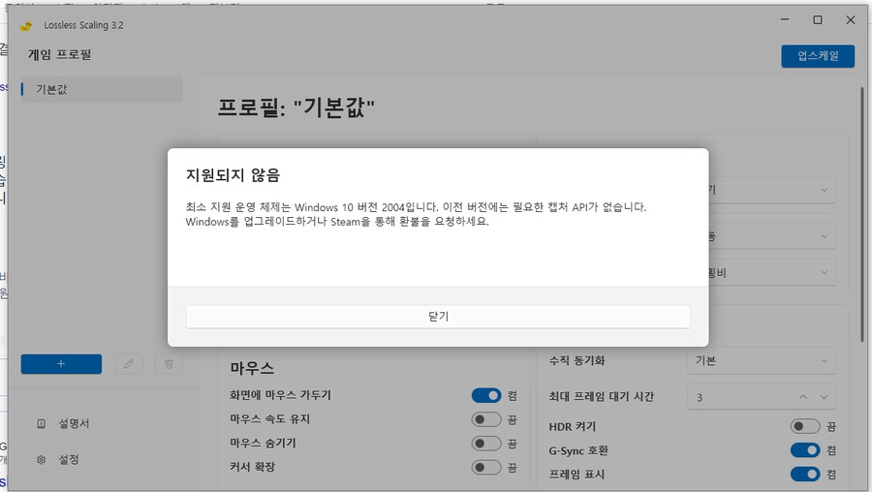Open the dropdown between the 기 and 비 dropdowns

pos(772,236)
